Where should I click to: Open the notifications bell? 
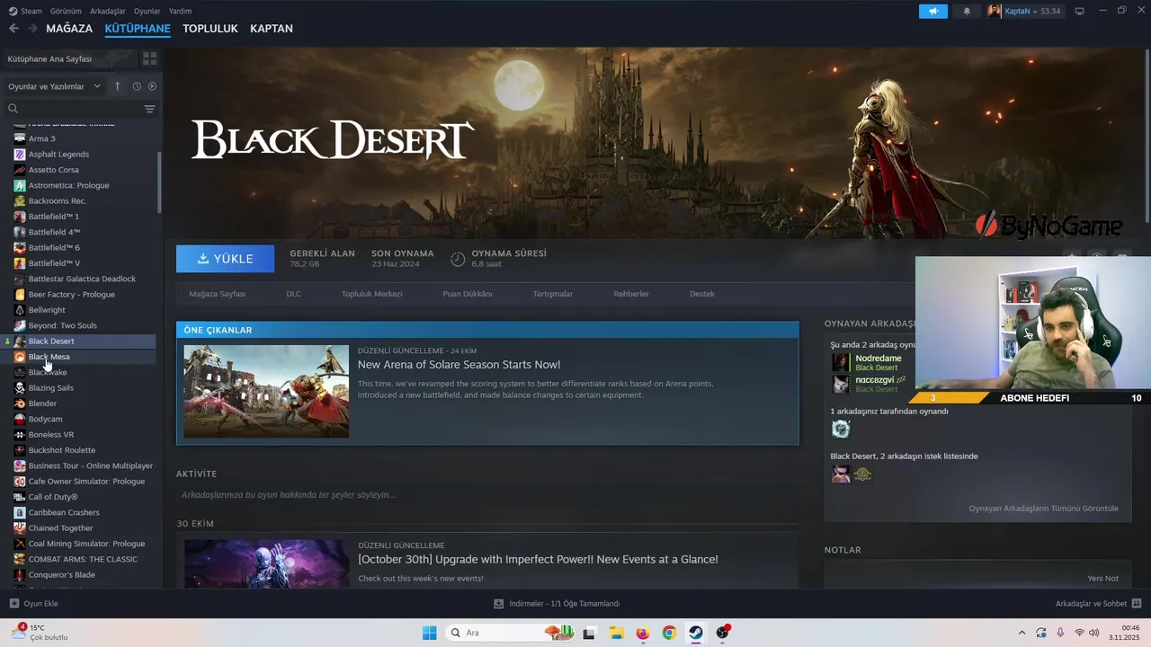pos(967,11)
